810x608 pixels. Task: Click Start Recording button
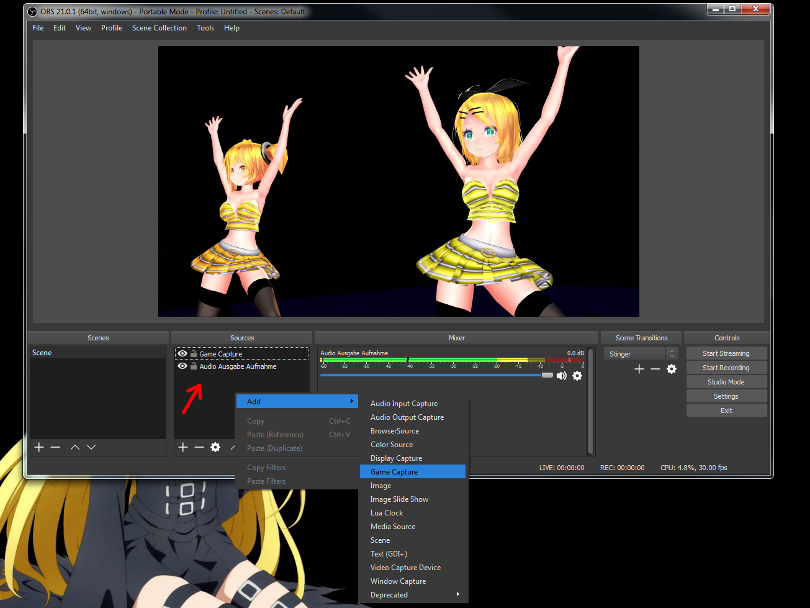726,368
